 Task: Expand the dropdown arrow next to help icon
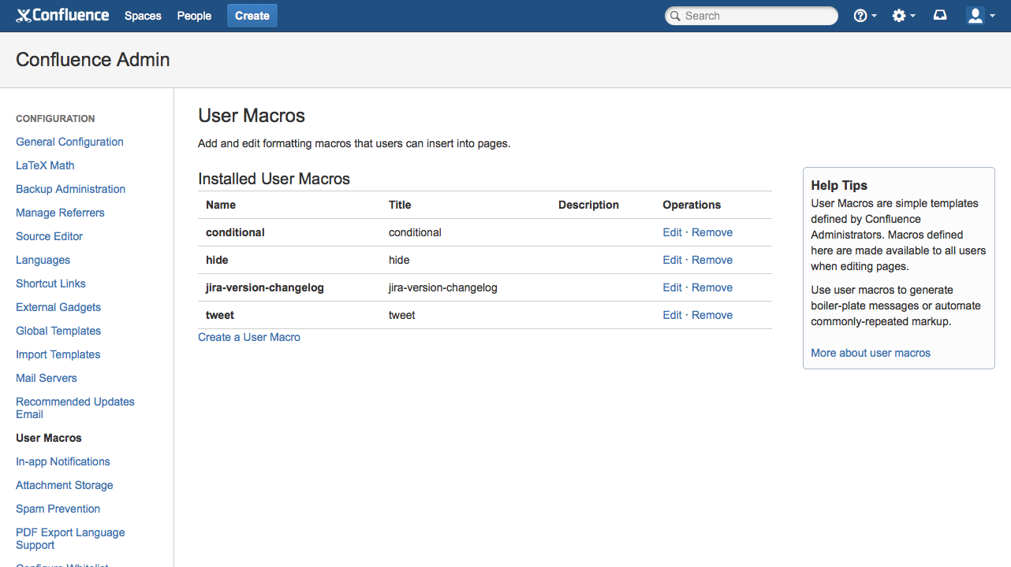coord(875,17)
